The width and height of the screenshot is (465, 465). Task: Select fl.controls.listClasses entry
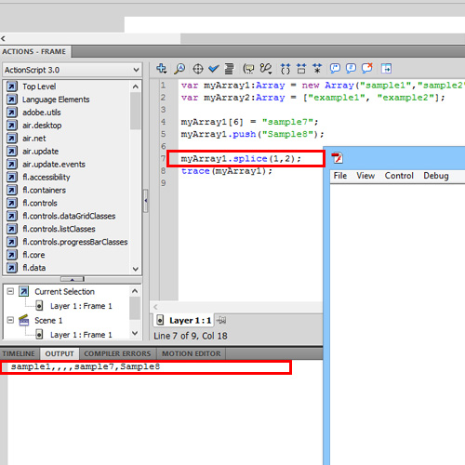[x=59, y=229]
